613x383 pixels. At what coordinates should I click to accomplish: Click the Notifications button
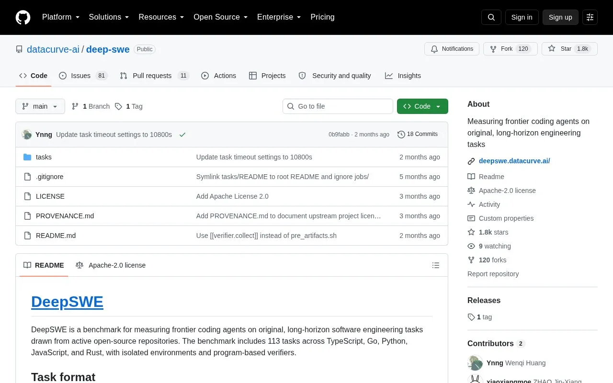pos(452,49)
